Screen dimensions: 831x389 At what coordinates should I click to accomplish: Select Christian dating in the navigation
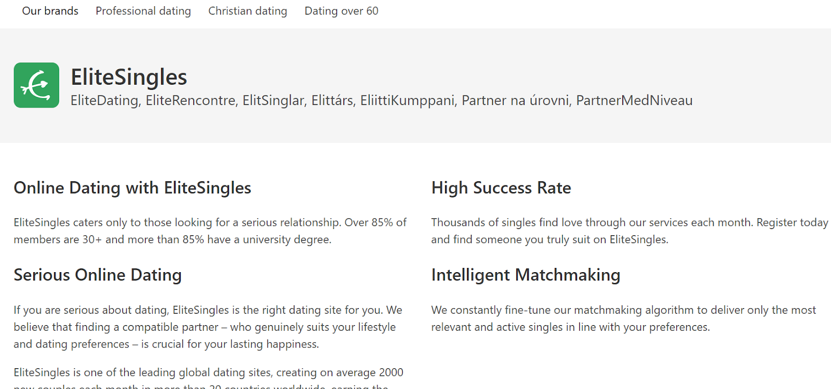click(x=248, y=11)
